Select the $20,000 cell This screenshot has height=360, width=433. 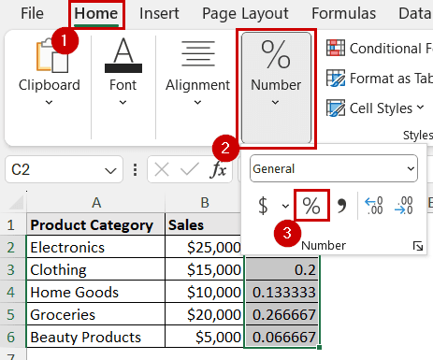pyautogui.click(x=204, y=314)
